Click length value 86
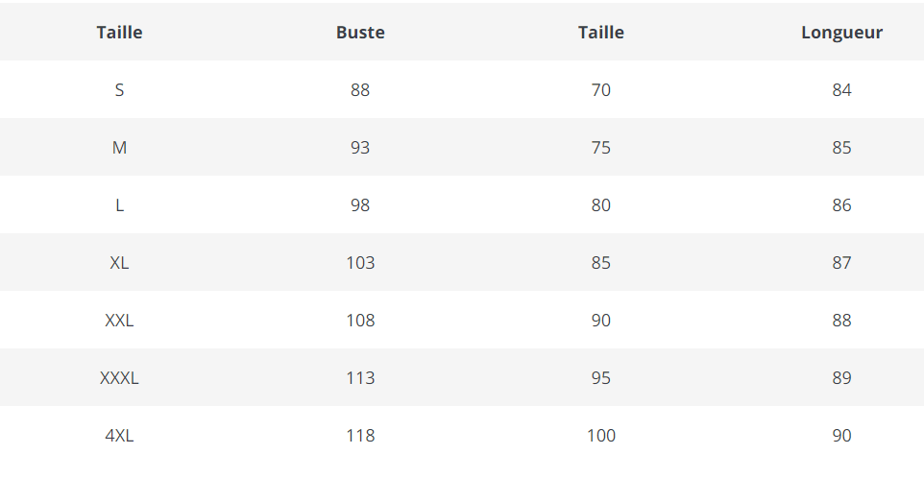Viewport: 924px width, 478px height. tap(842, 205)
